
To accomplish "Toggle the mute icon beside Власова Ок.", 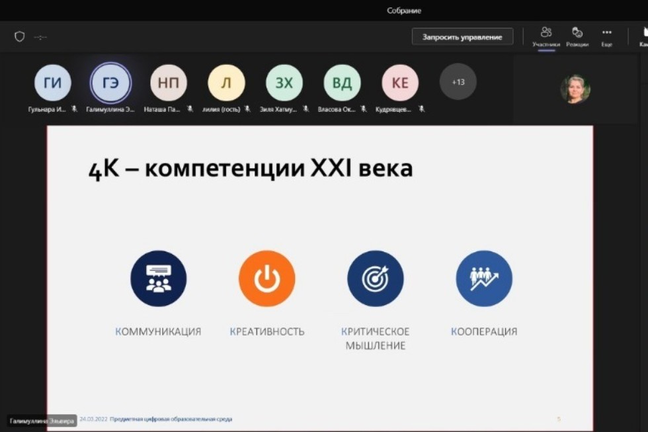I will [x=363, y=109].
